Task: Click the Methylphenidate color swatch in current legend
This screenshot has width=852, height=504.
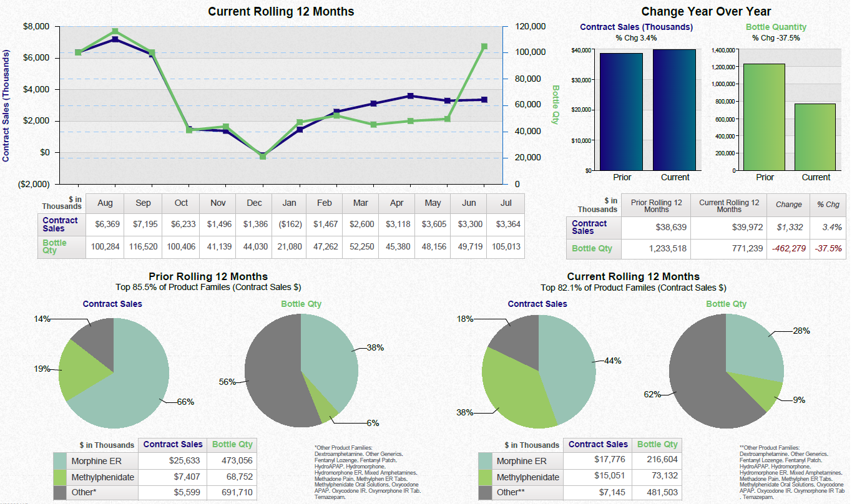Action: 485,477
